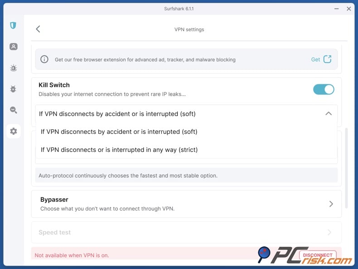Open the Search magnifier icon in sidebar
The image size is (358, 269).
coord(14,110)
